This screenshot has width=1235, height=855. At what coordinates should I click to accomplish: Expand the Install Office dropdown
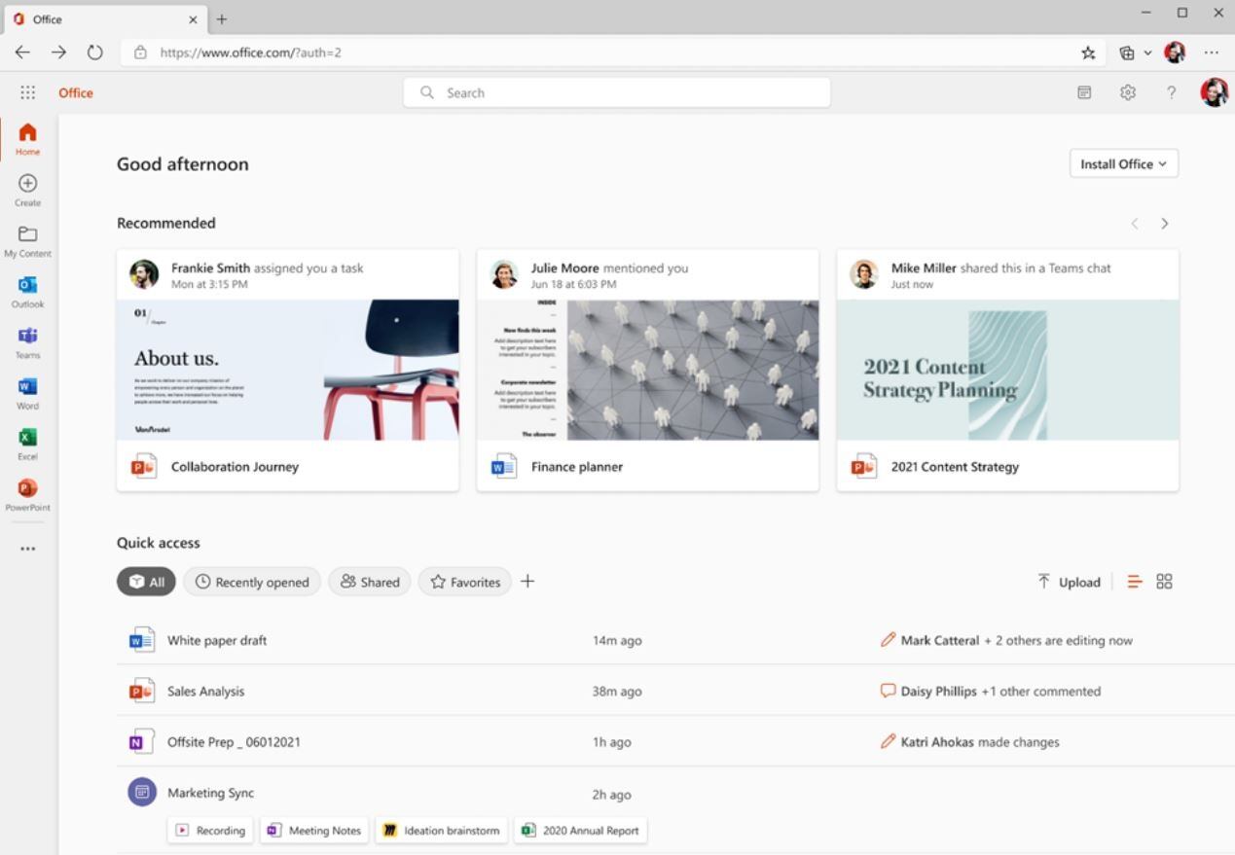1123,164
